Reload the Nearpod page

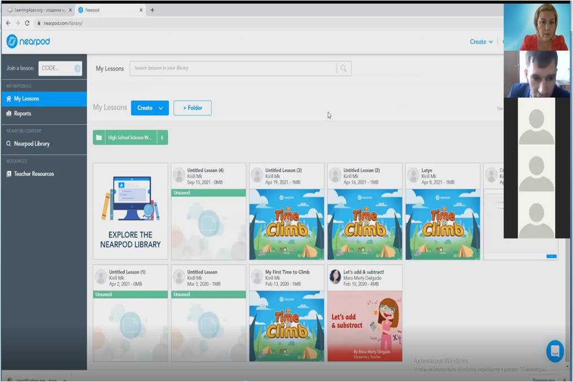[x=27, y=23]
